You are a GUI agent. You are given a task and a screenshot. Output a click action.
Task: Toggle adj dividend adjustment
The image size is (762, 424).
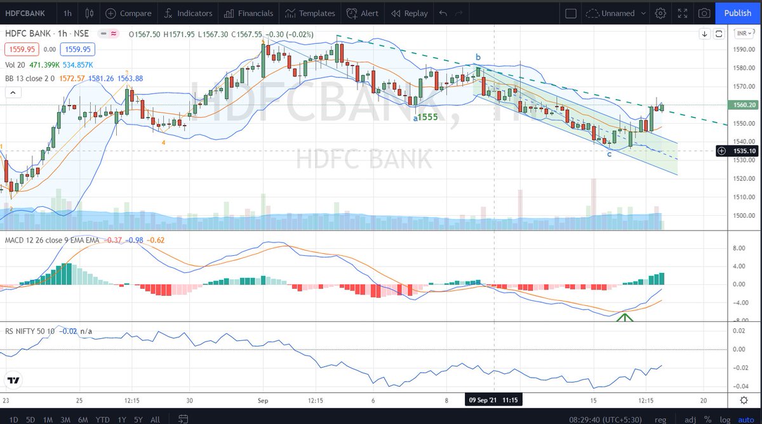(689, 419)
